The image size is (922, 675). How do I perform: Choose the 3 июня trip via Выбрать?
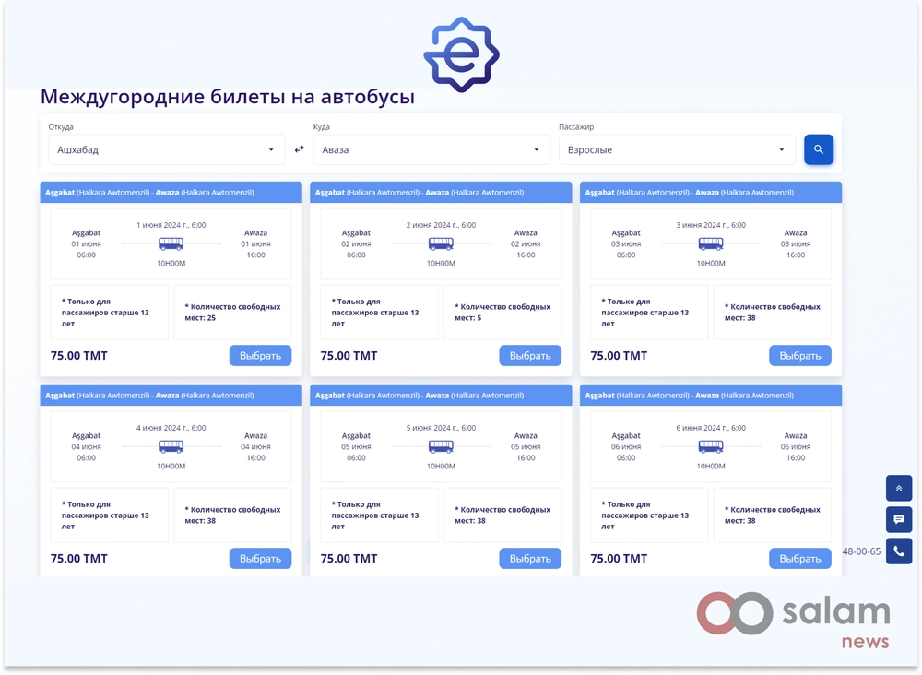(799, 356)
